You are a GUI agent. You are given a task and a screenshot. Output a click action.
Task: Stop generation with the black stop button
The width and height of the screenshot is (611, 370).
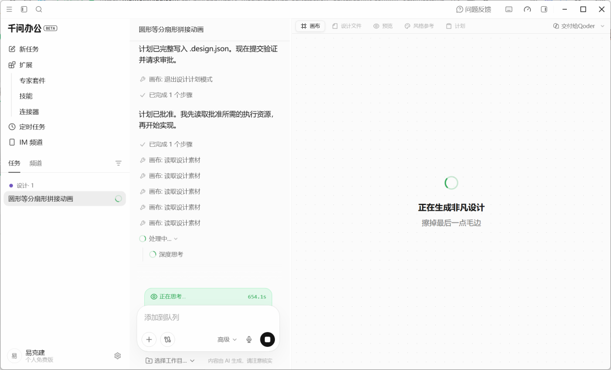pyautogui.click(x=267, y=339)
